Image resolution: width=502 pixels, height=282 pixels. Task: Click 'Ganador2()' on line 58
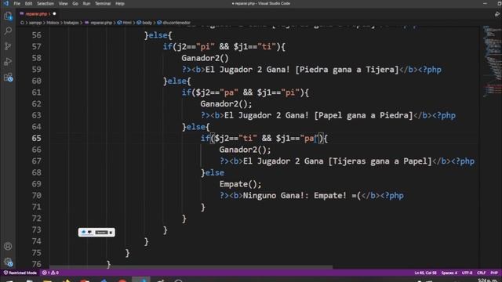click(206, 58)
